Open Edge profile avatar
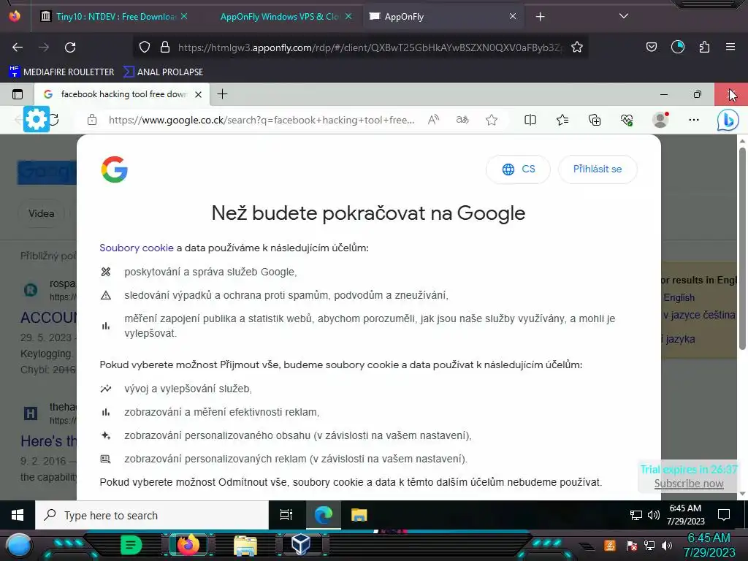Viewport: 748px width, 561px height. click(660, 120)
